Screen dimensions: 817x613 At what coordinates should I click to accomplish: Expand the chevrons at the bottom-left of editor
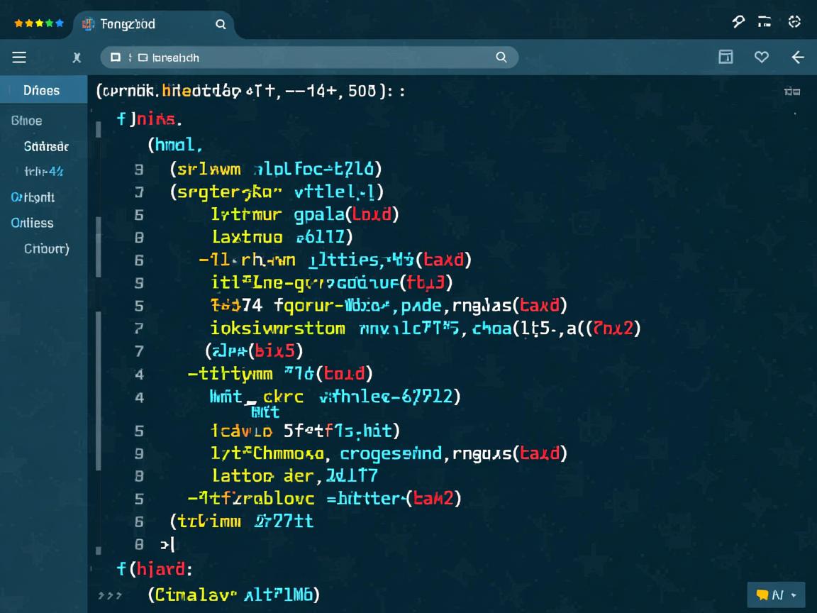tap(110, 595)
